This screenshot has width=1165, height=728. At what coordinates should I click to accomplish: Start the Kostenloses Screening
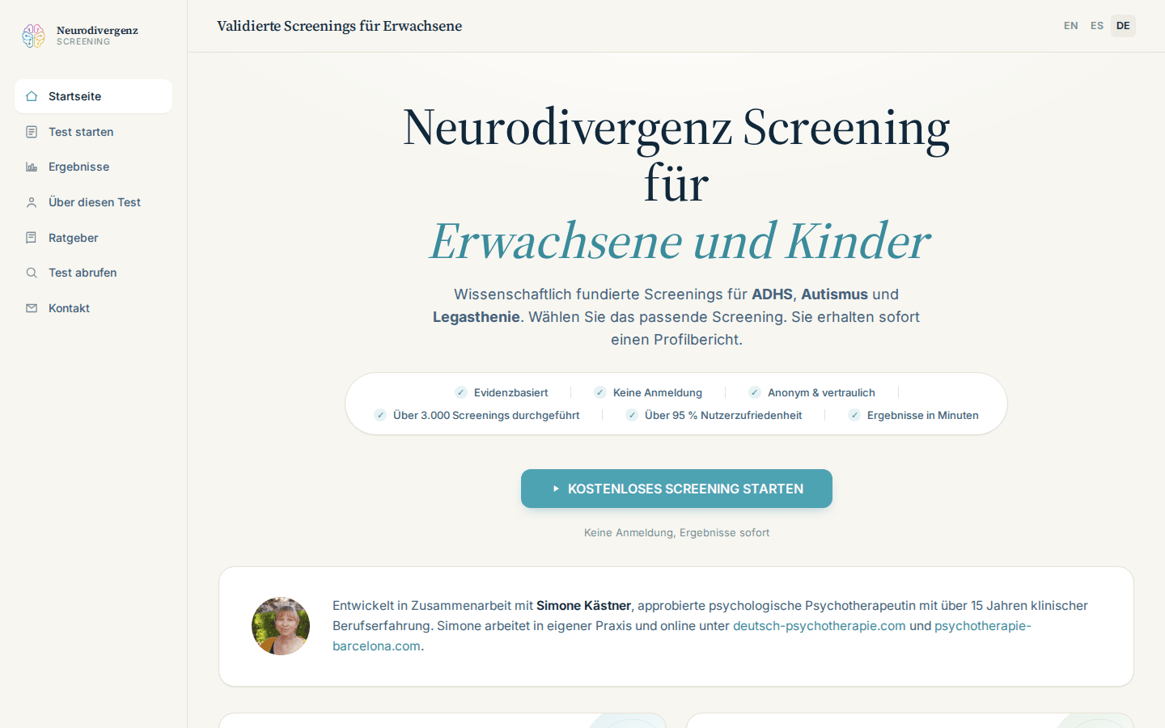coord(676,489)
